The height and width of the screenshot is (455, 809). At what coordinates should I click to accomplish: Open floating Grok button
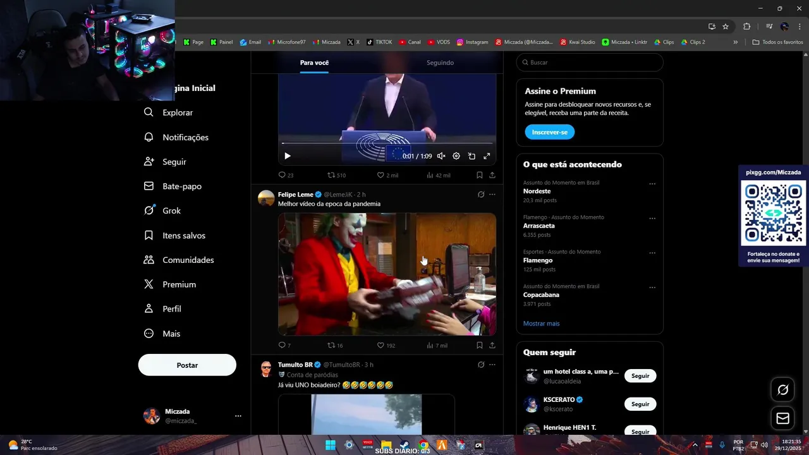click(782, 390)
